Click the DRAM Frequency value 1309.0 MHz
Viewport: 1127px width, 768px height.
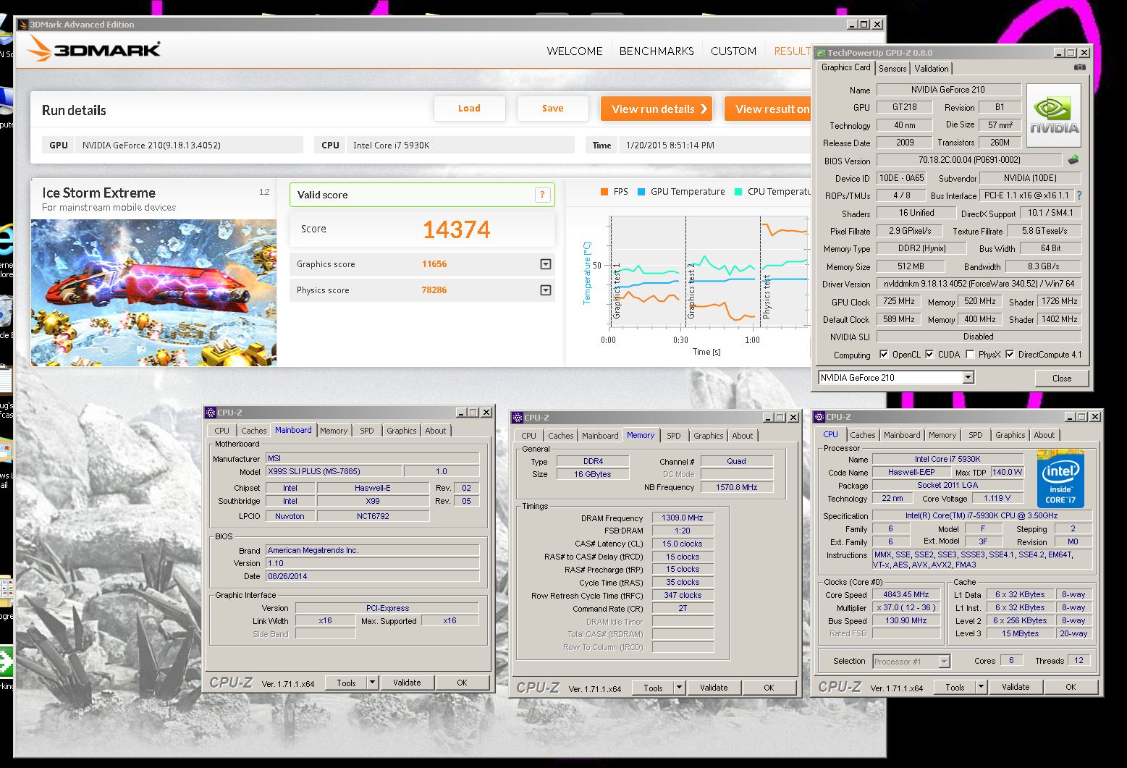683,518
